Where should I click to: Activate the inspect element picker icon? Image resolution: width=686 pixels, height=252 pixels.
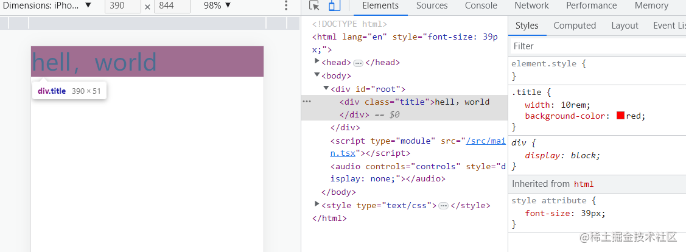(314, 5)
